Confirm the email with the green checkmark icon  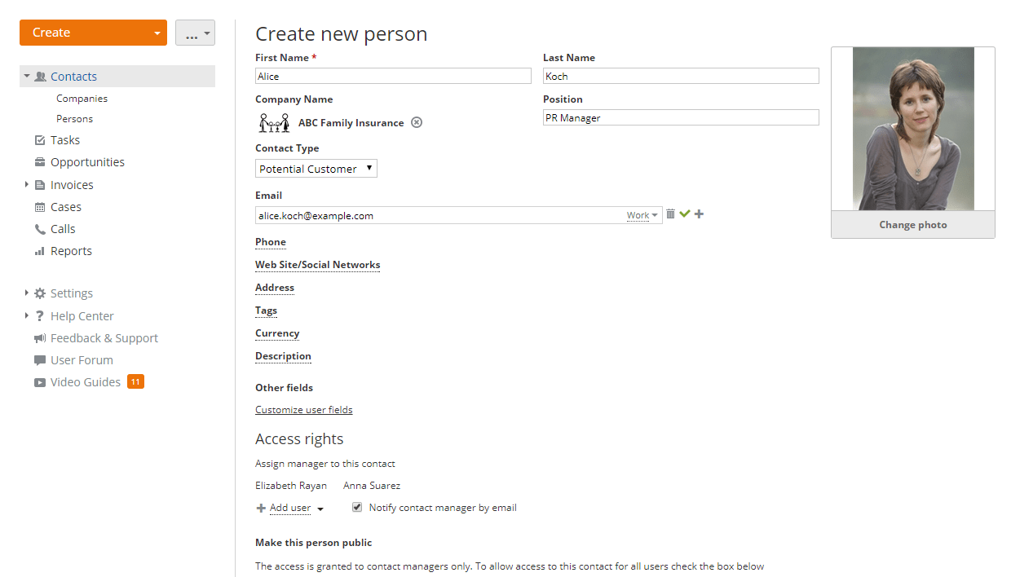pyautogui.click(x=684, y=214)
